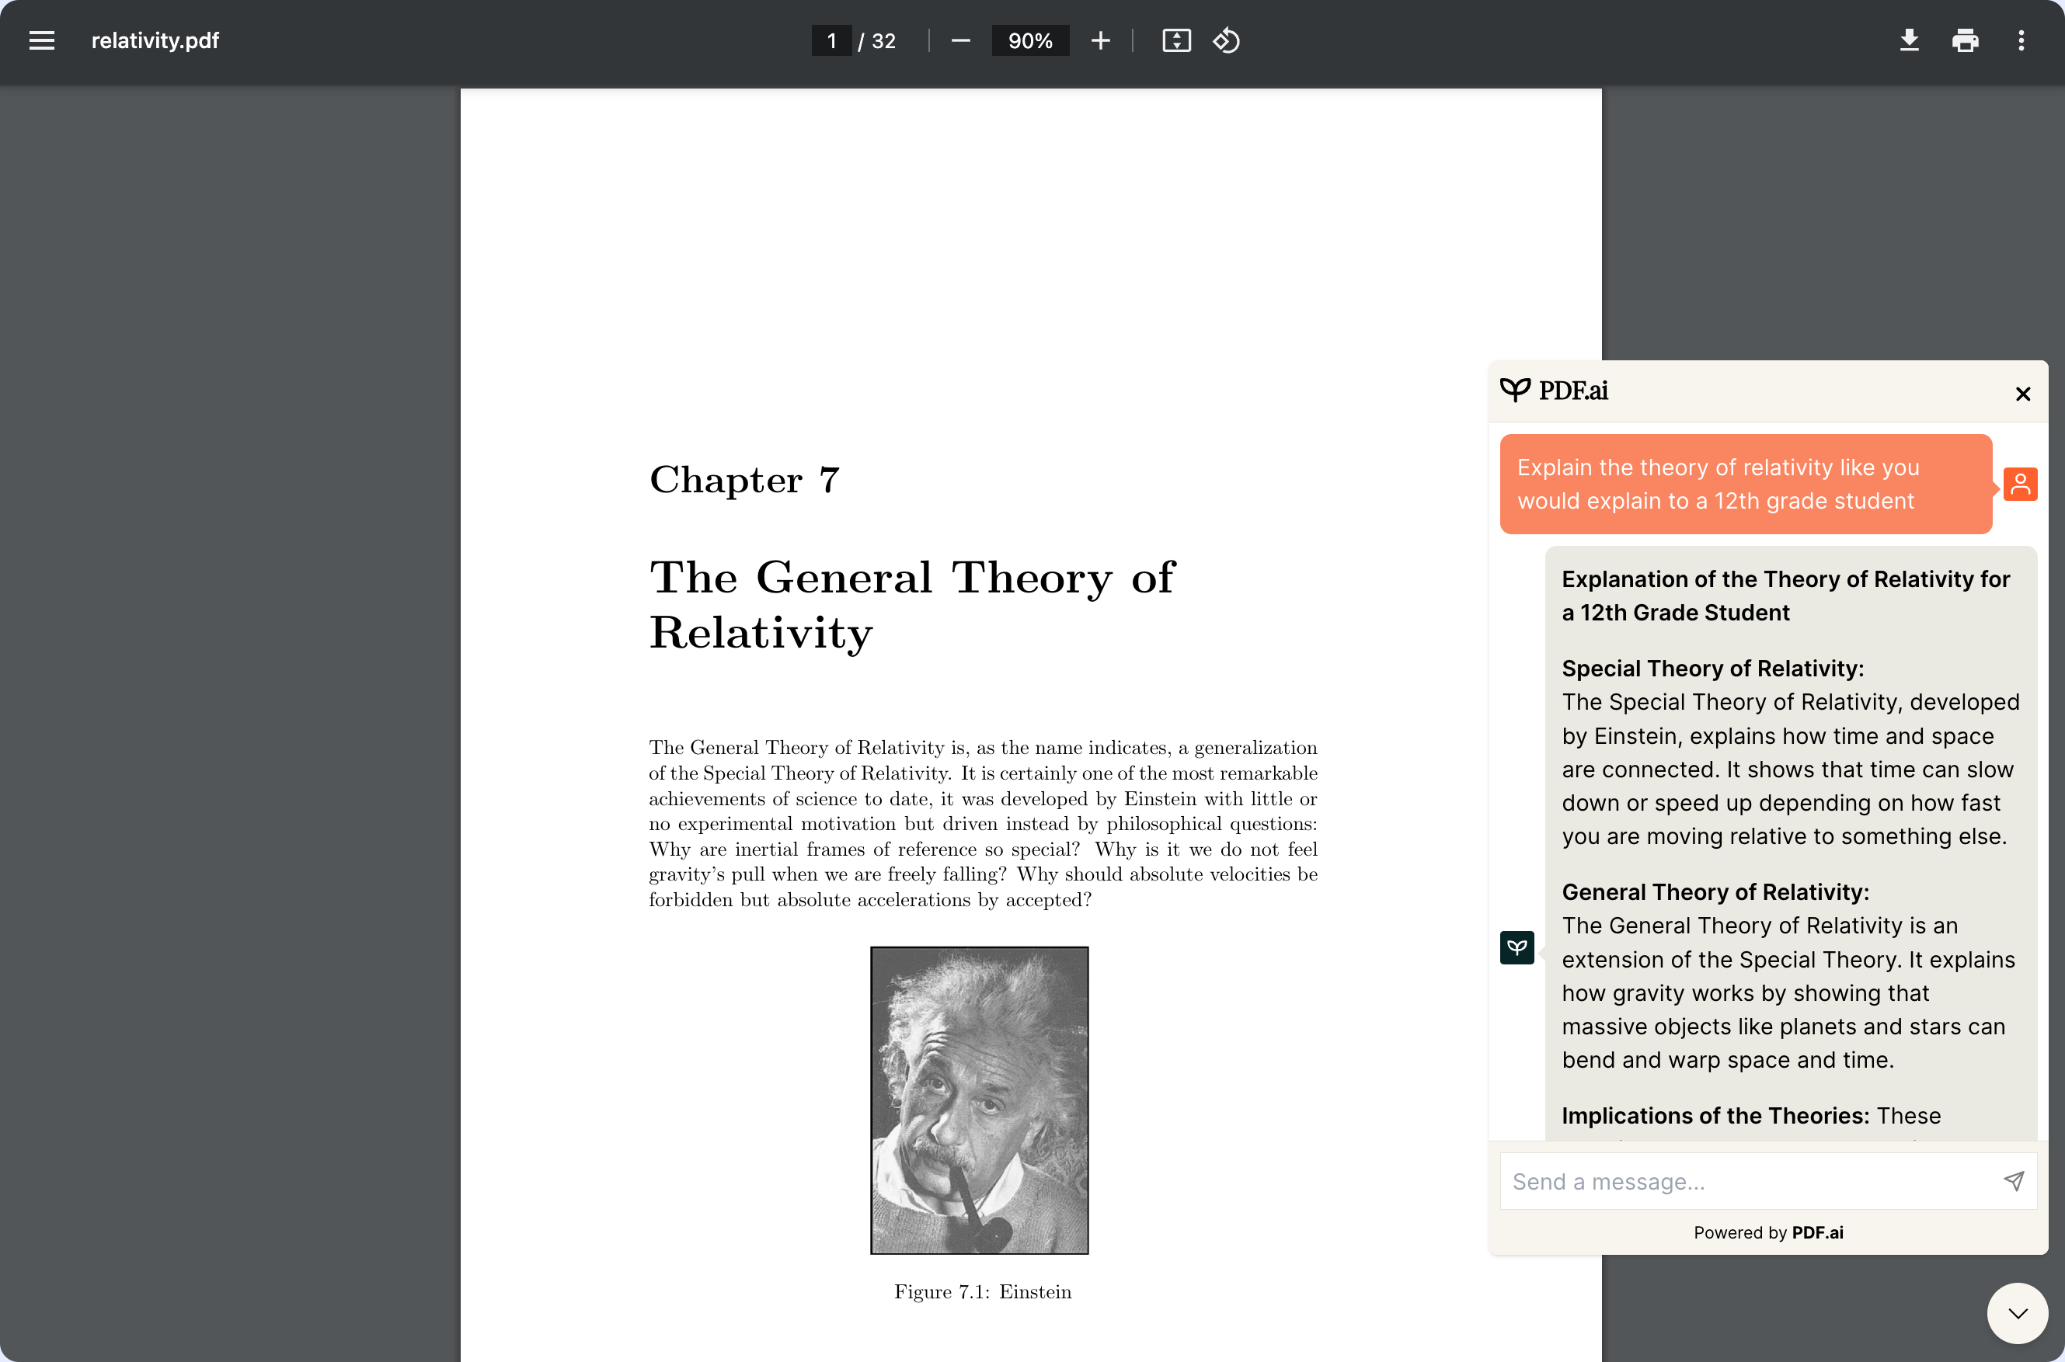Download the relativity.pdf file

[1910, 41]
